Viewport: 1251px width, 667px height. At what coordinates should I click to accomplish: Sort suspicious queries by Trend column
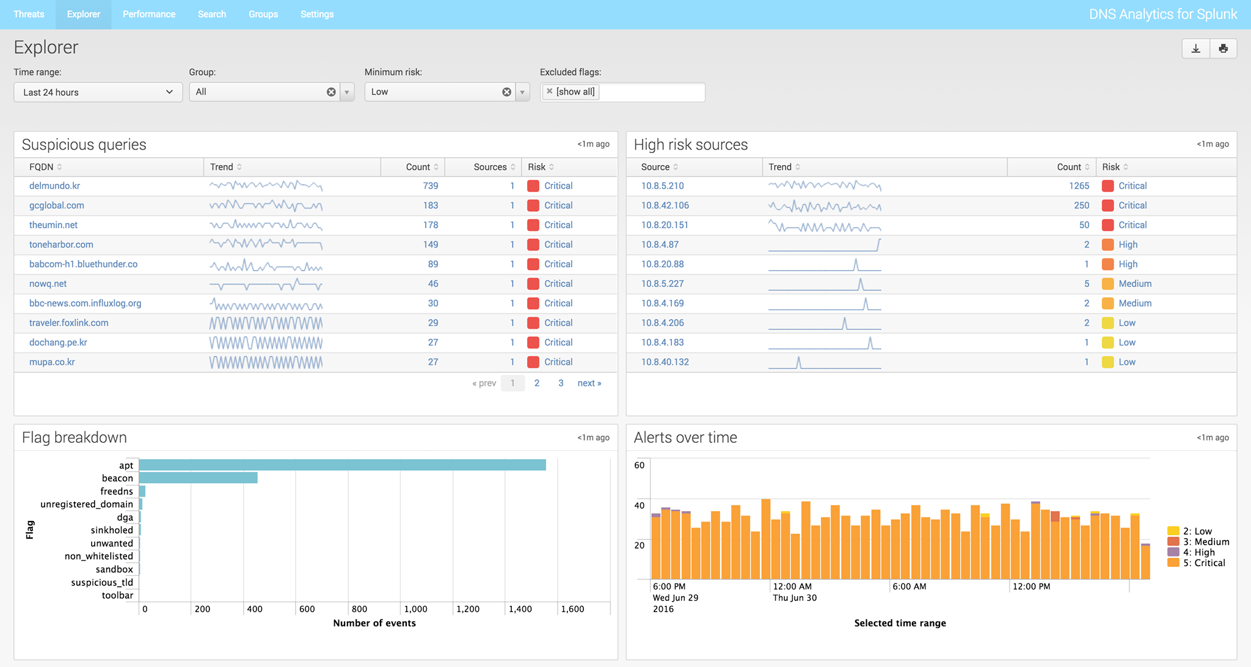click(226, 167)
